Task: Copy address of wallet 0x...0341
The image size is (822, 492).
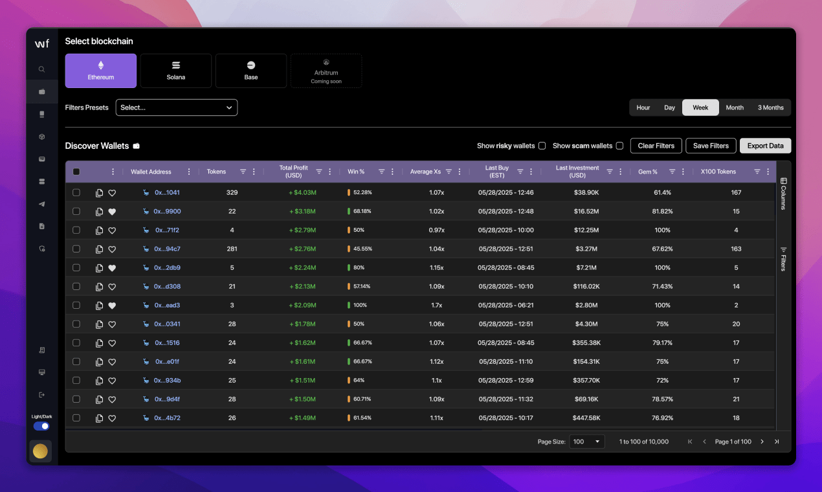Action: click(x=99, y=324)
